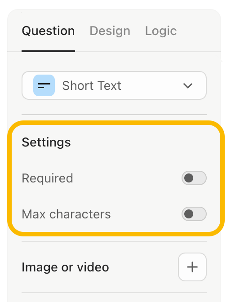Expand the question type combo box
The image size is (231, 302).
(114, 85)
